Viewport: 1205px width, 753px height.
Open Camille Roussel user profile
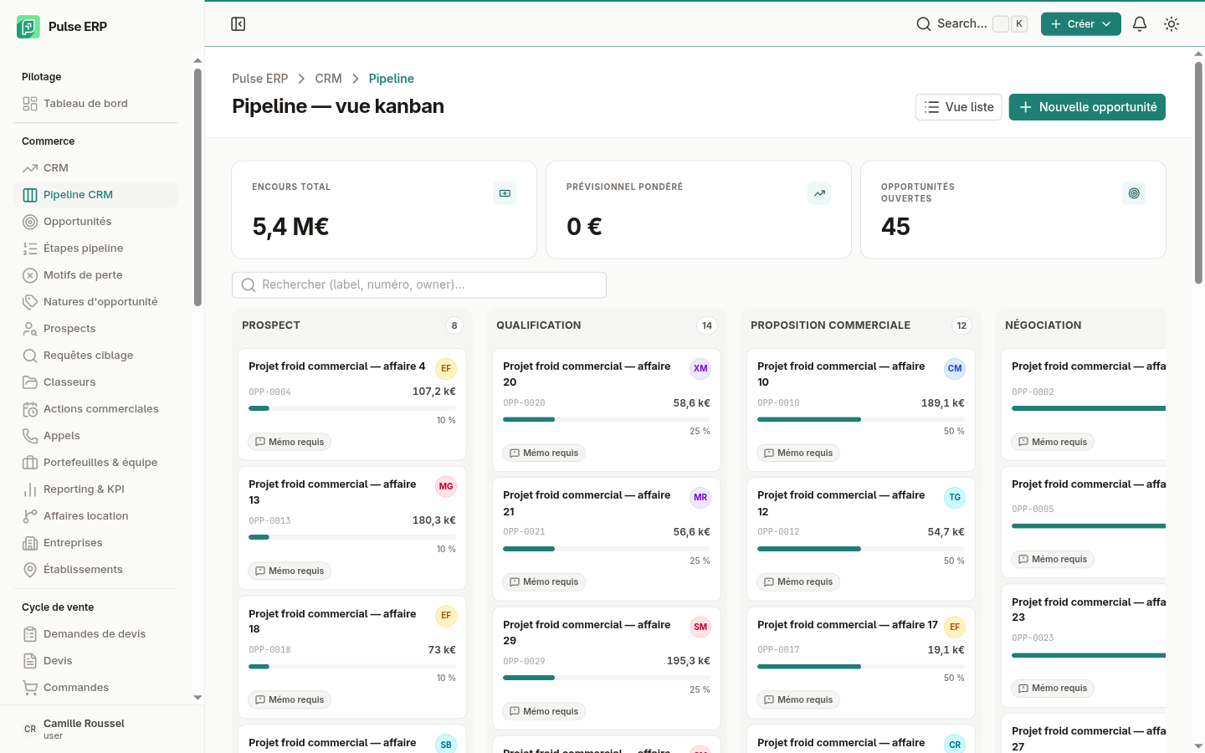[102, 729]
